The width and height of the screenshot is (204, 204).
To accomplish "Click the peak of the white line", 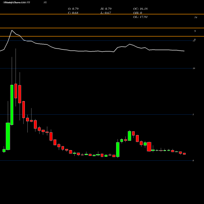I will pos(12,30).
